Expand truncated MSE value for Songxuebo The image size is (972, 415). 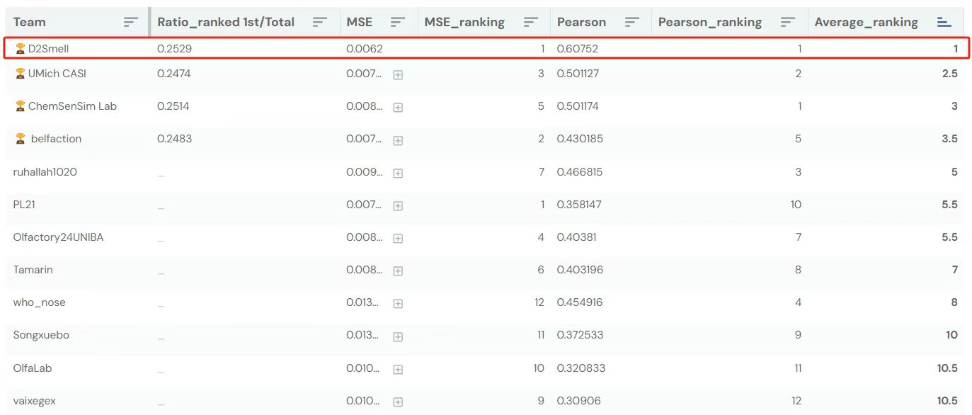398,336
